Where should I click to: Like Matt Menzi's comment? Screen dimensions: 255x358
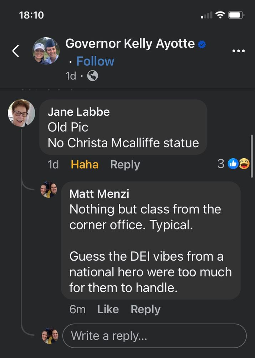pyautogui.click(x=108, y=309)
